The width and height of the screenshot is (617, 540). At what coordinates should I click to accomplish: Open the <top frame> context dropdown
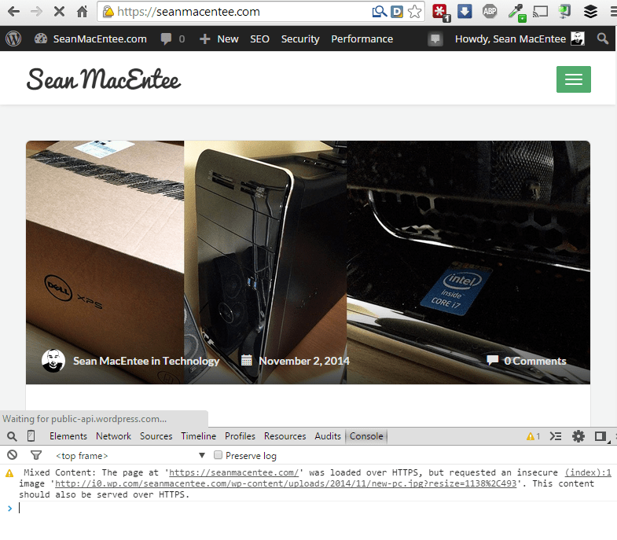(130, 456)
